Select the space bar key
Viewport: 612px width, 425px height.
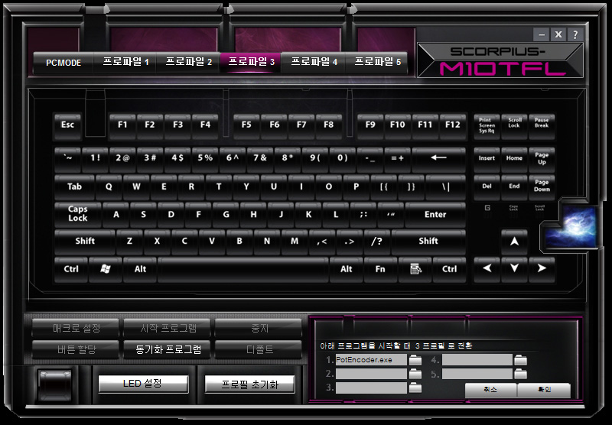(243, 268)
